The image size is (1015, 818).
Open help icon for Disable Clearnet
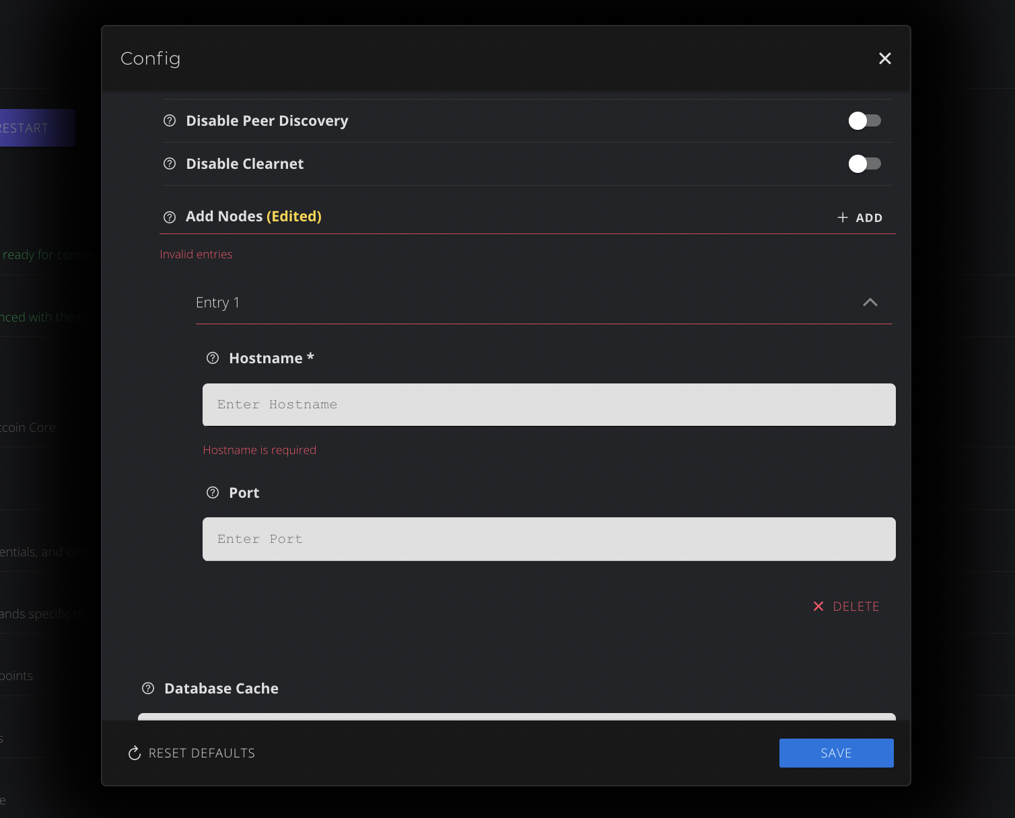[x=170, y=164]
